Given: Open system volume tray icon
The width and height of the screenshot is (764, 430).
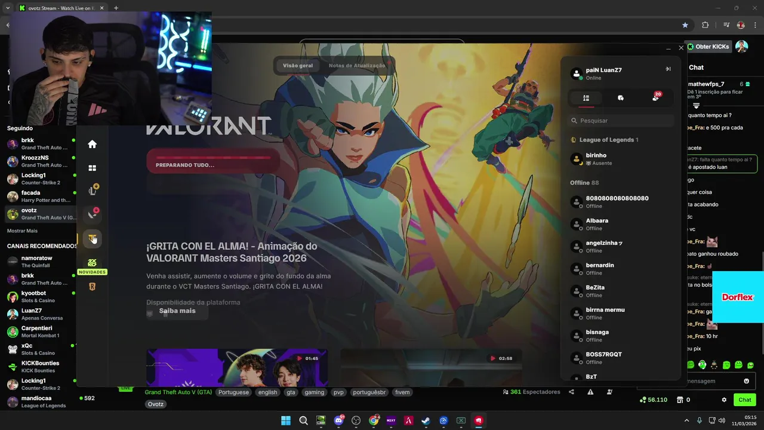Looking at the screenshot, I should click(723, 420).
